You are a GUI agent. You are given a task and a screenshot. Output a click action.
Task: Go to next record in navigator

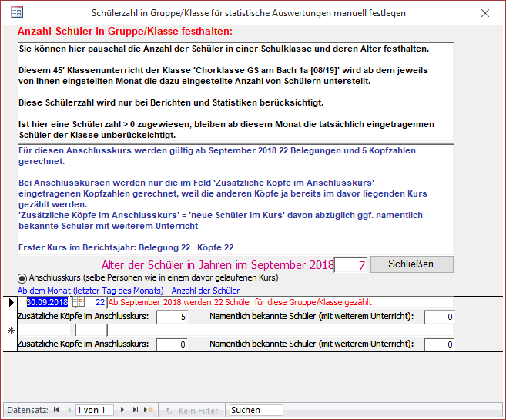pyautogui.click(x=122, y=411)
